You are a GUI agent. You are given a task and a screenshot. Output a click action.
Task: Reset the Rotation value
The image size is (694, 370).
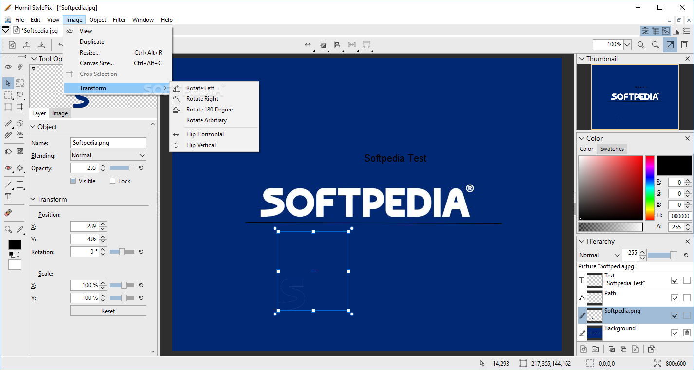pos(141,252)
